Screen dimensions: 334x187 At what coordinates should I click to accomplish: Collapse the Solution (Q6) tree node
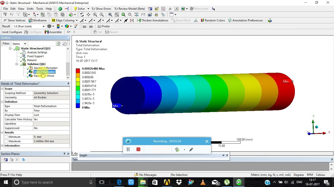tap(17, 64)
